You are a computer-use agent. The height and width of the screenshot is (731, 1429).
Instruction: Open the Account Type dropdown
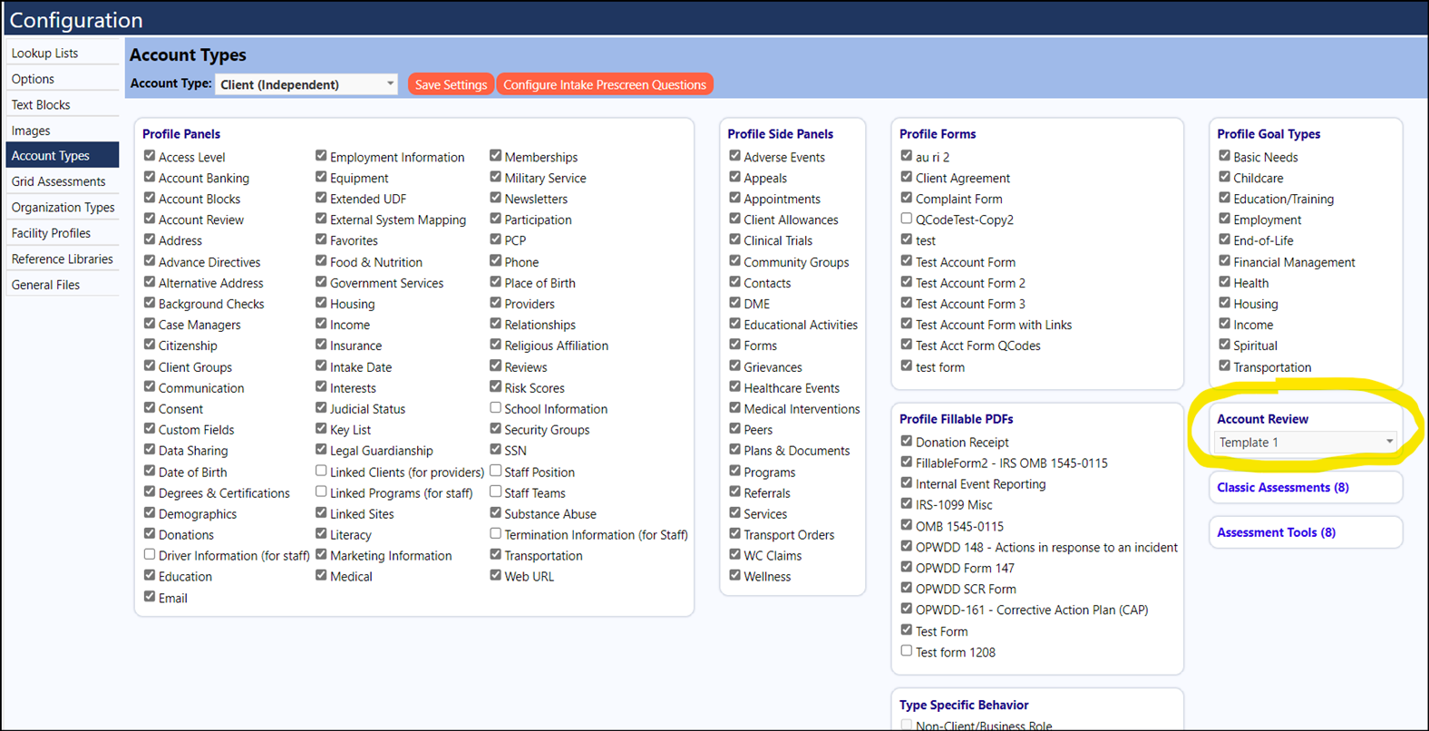pos(306,84)
